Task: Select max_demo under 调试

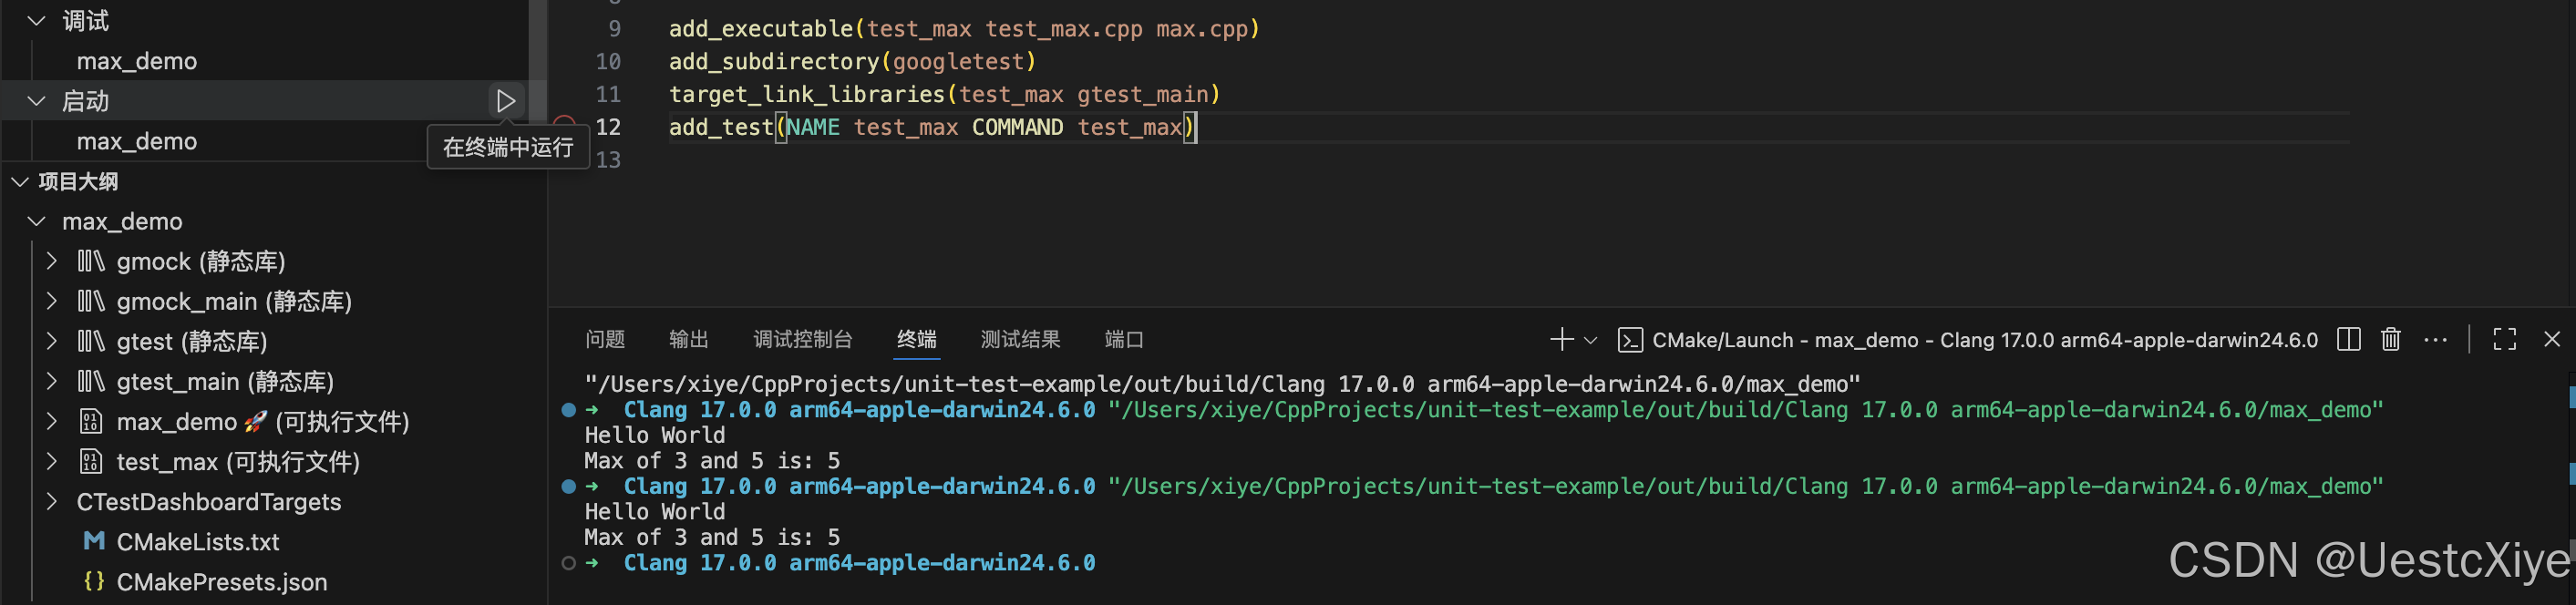Action: 137,61
